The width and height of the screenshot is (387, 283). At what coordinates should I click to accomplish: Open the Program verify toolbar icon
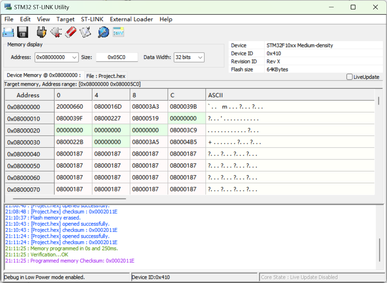85,32
